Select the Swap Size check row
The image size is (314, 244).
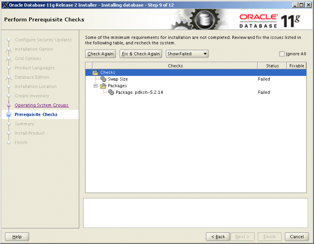196,79
